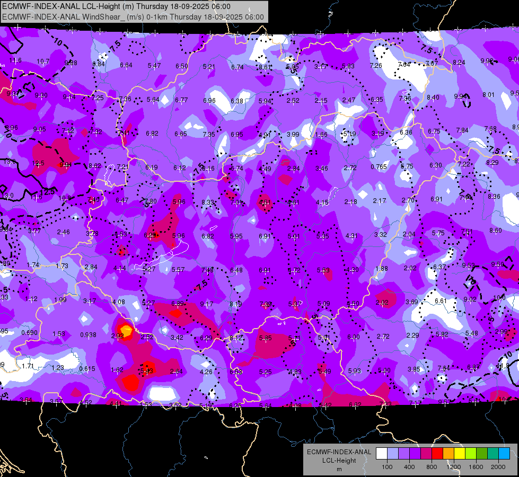The width and height of the screenshot is (519, 477).
Task: Click the dark green legend swatch
Action: point(482,454)
